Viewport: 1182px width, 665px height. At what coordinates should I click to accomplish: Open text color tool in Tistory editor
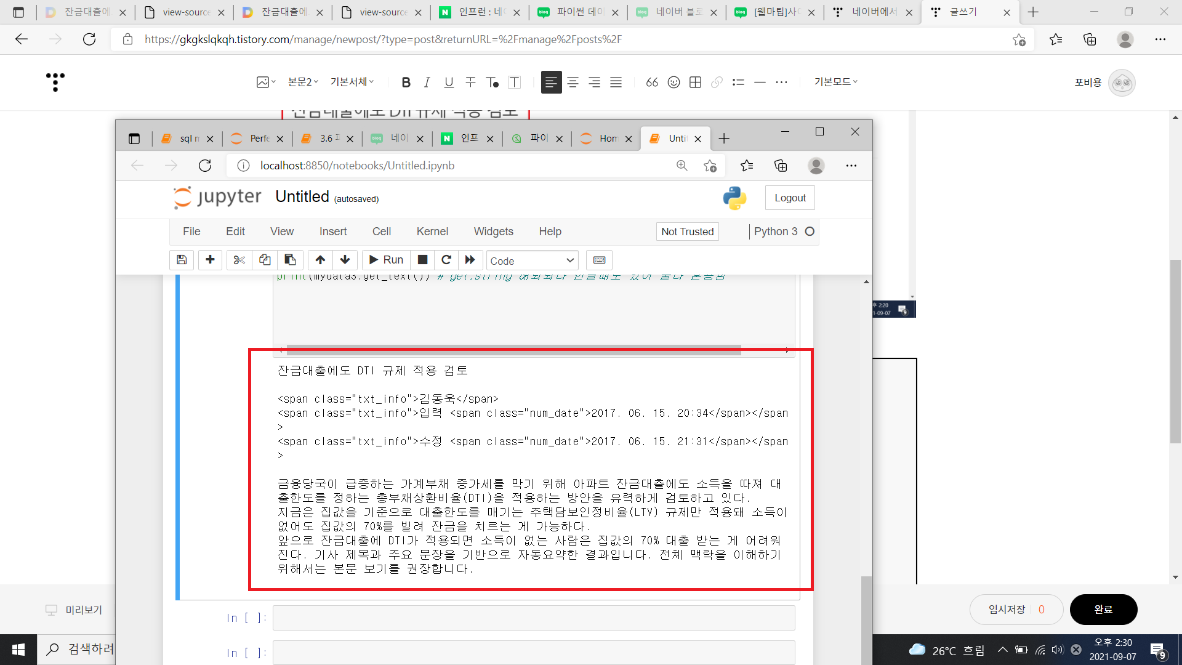[x=492, y=82]
